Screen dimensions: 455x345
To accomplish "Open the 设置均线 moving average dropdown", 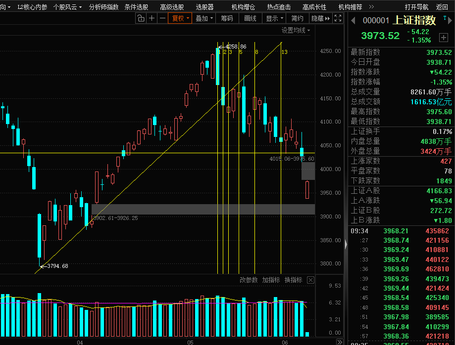I will pyautogui.click(x=296, y=30).
